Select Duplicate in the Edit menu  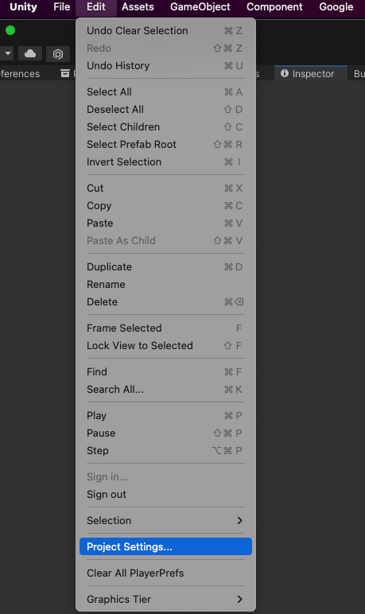click(x=165, y=267)
